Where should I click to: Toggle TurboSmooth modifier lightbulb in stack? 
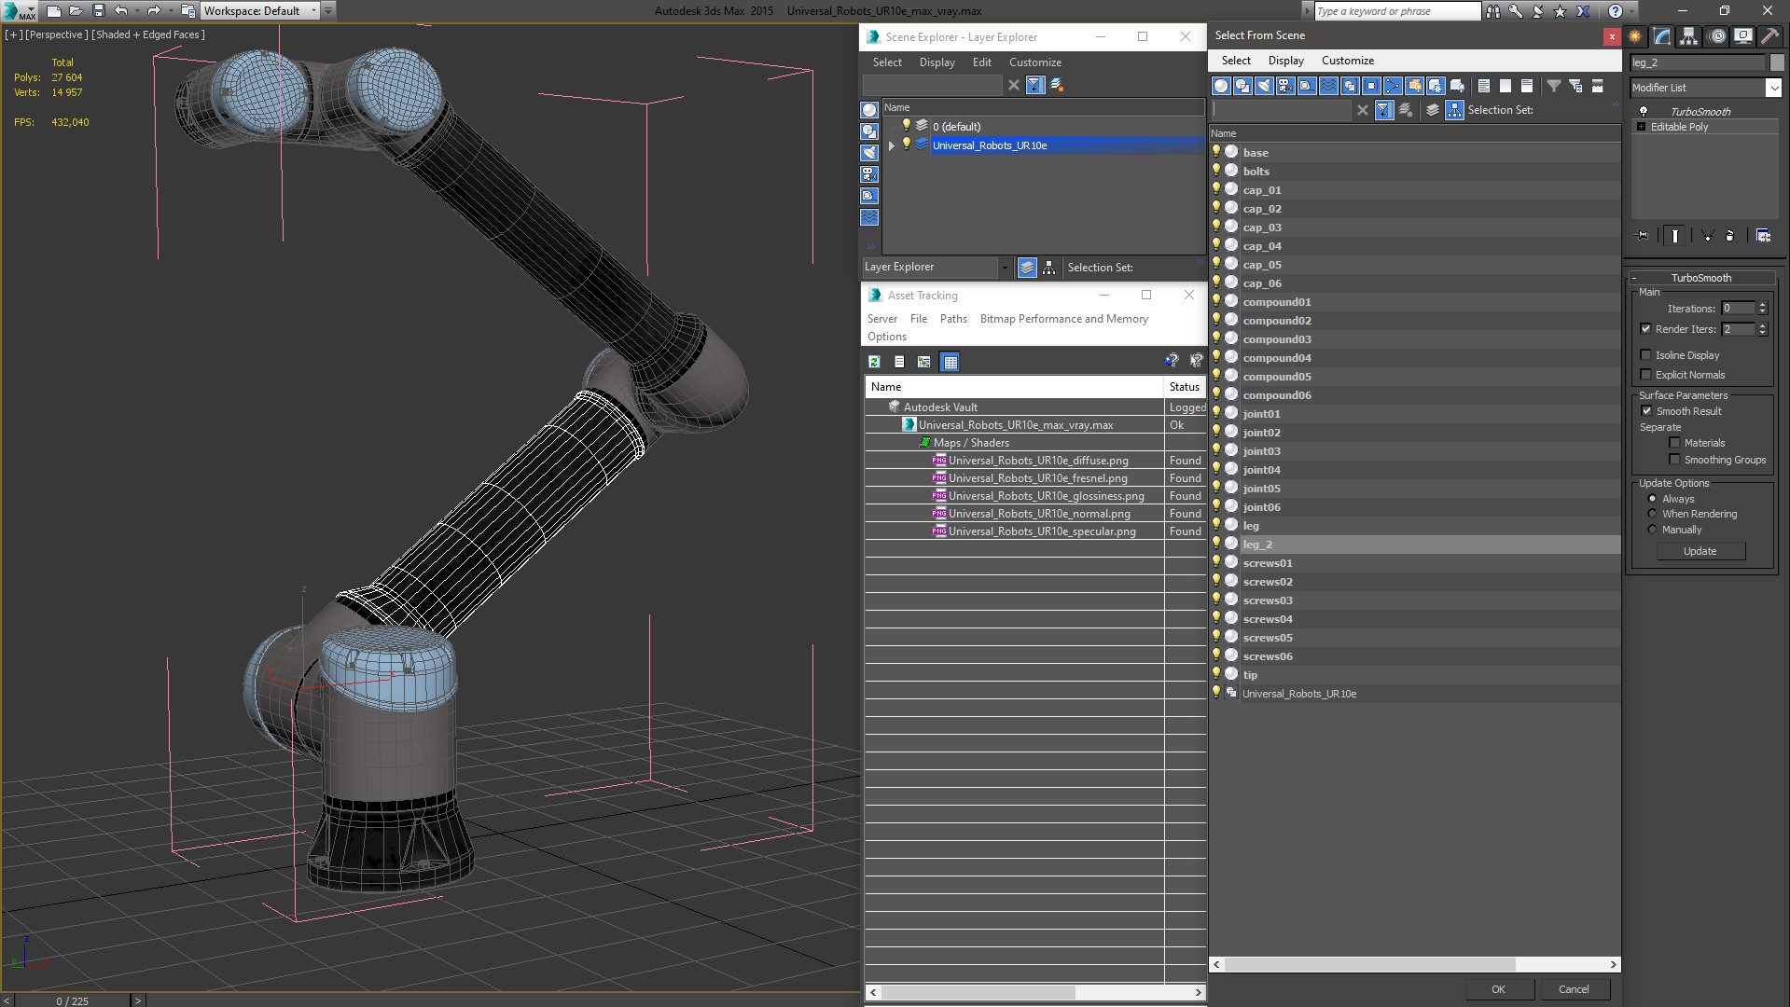point(1644,112)
